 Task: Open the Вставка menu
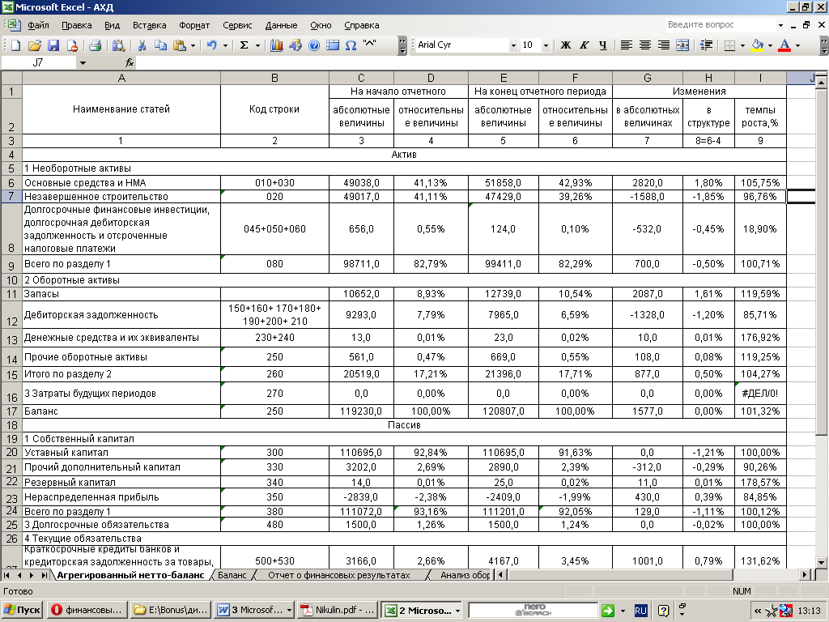point(149,25)
